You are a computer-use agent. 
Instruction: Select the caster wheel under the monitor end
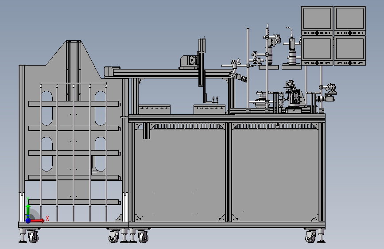pyautogui.click(x=310, y=237)
